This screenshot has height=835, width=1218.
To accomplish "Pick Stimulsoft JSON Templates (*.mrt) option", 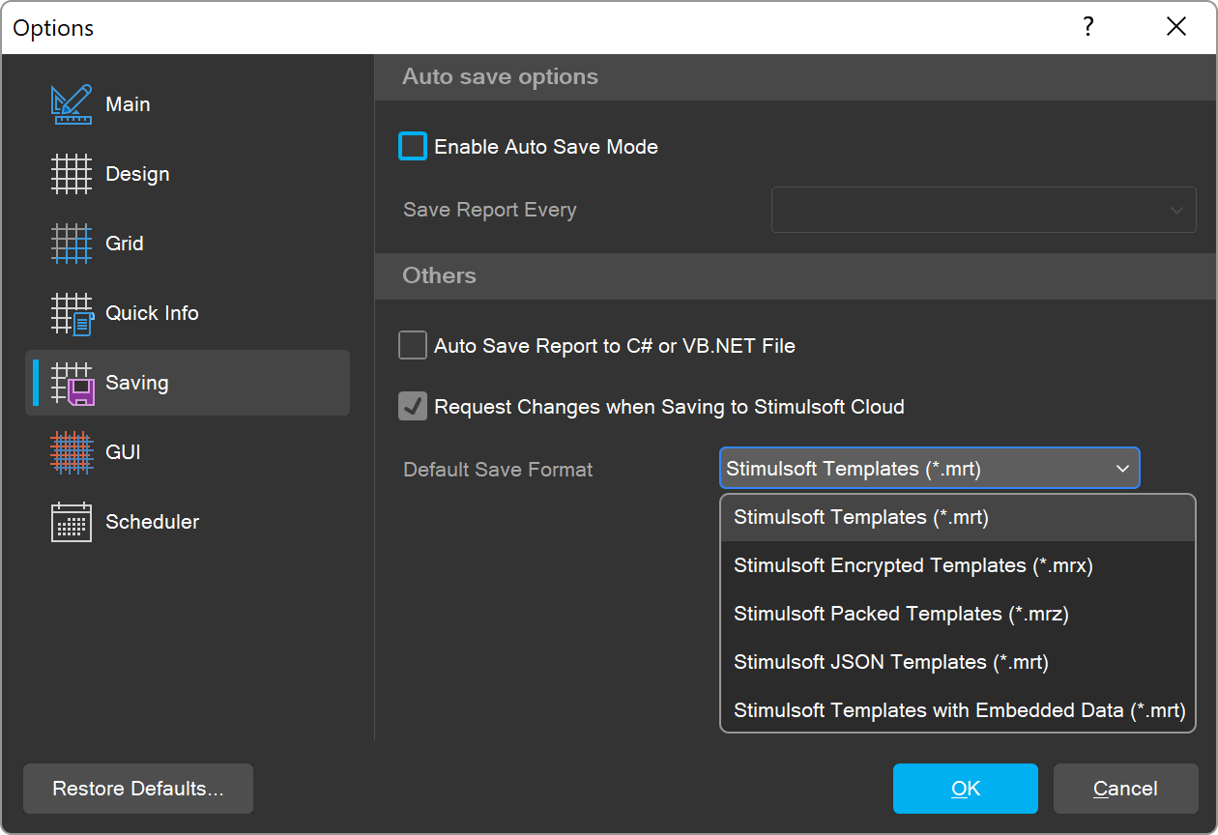I will tap(890, 662).
